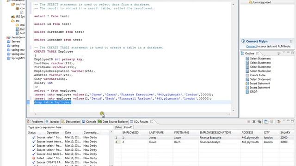This screenshot has width=296, height=166.
Task: Maximize the SQL Results panel
Action: point(292,121)
